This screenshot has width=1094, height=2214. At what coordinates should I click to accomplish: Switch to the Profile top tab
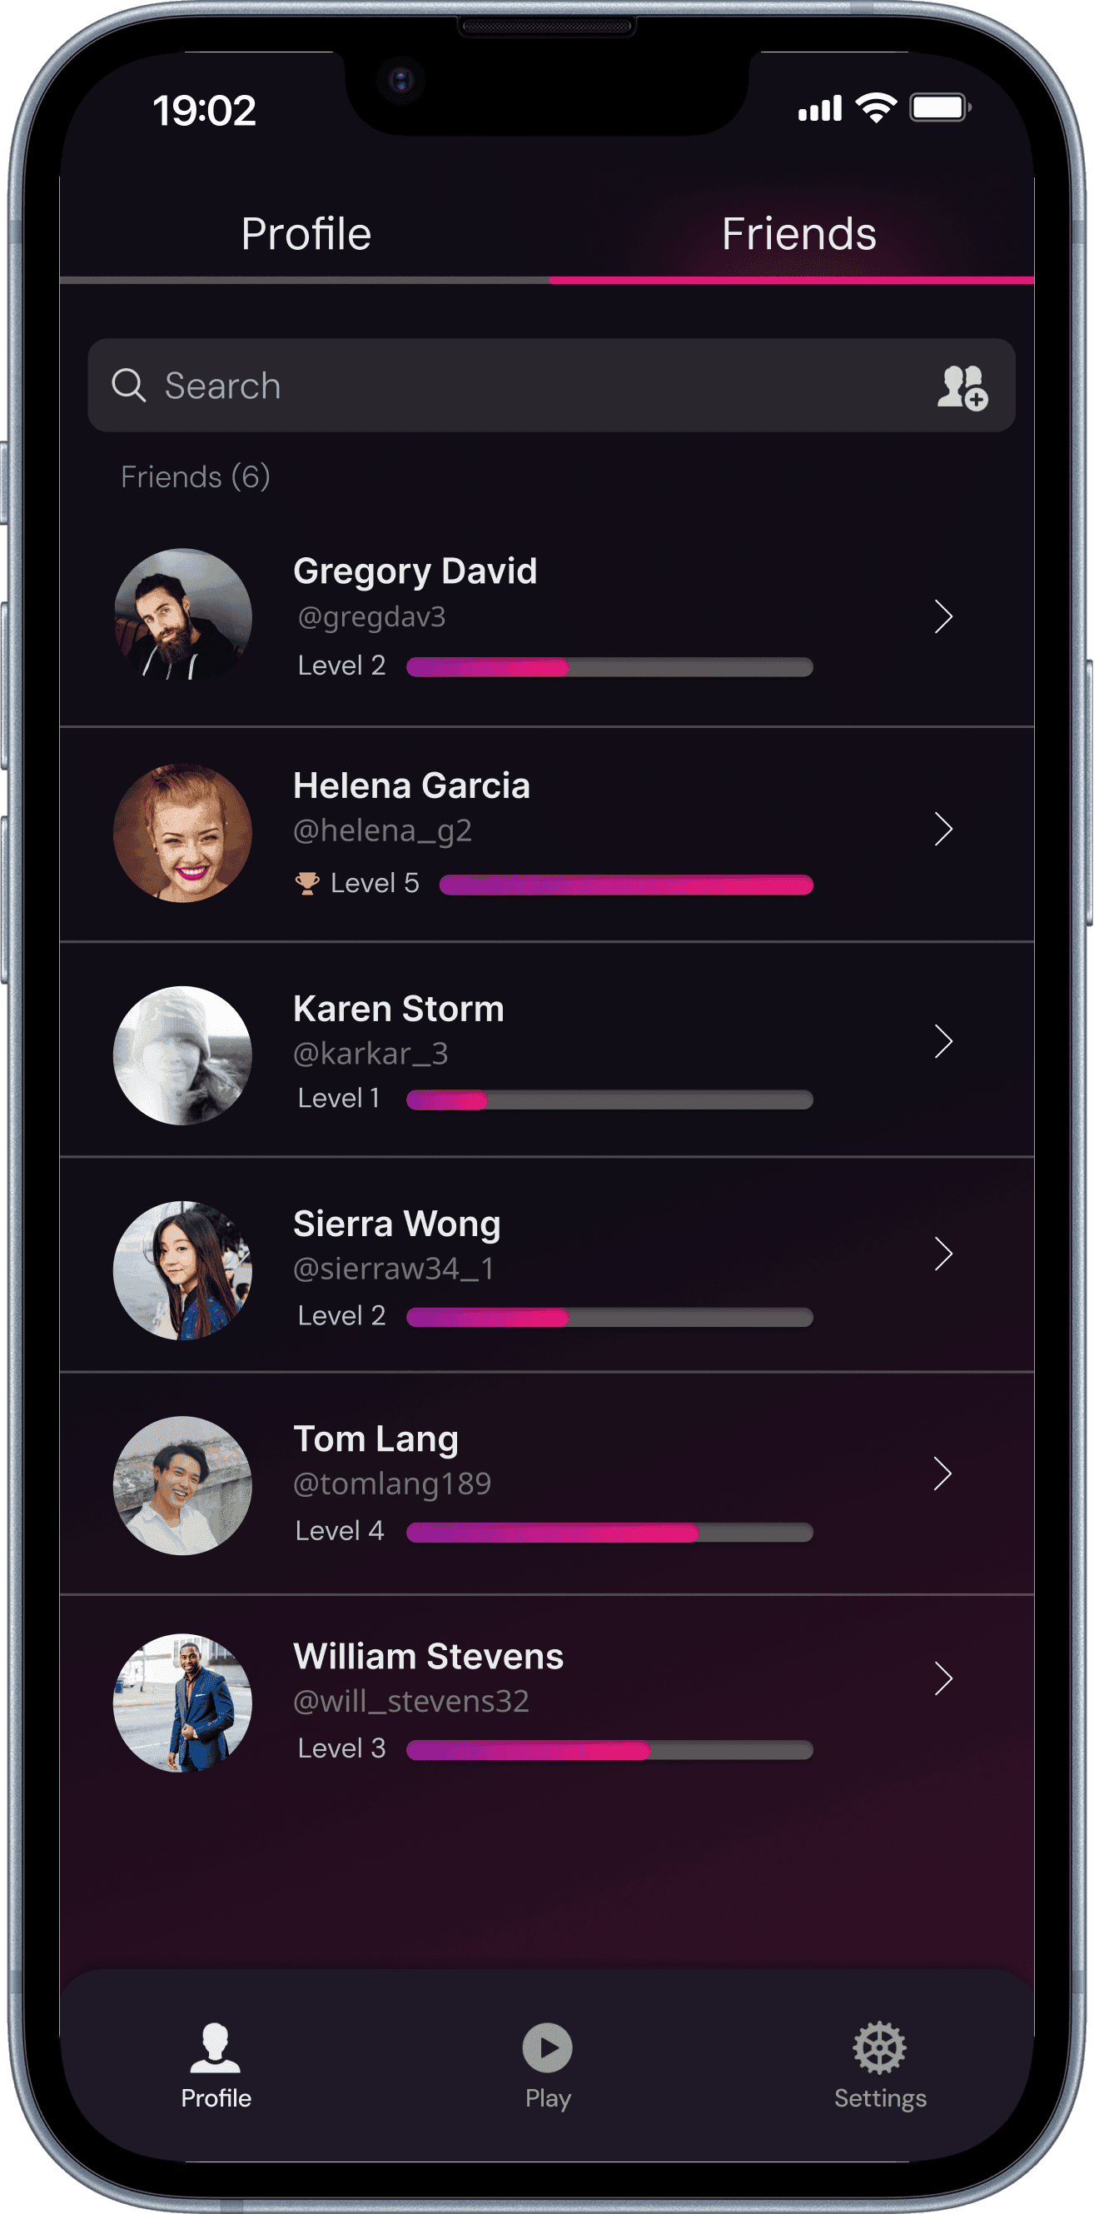(305, 234)
